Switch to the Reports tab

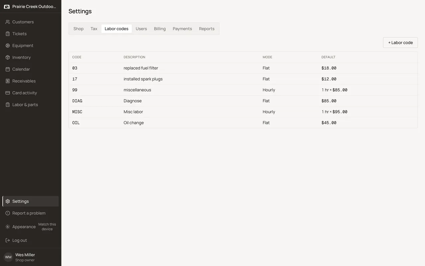pyautogui.click(x=207, y=29)
